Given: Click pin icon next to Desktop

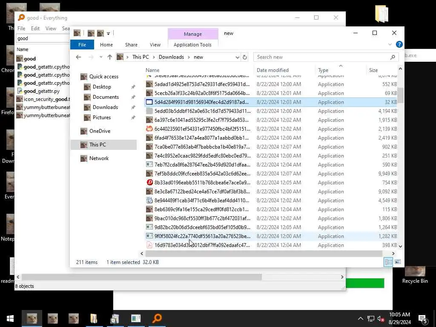Looking at the screenshot, I should pos(133,87).
